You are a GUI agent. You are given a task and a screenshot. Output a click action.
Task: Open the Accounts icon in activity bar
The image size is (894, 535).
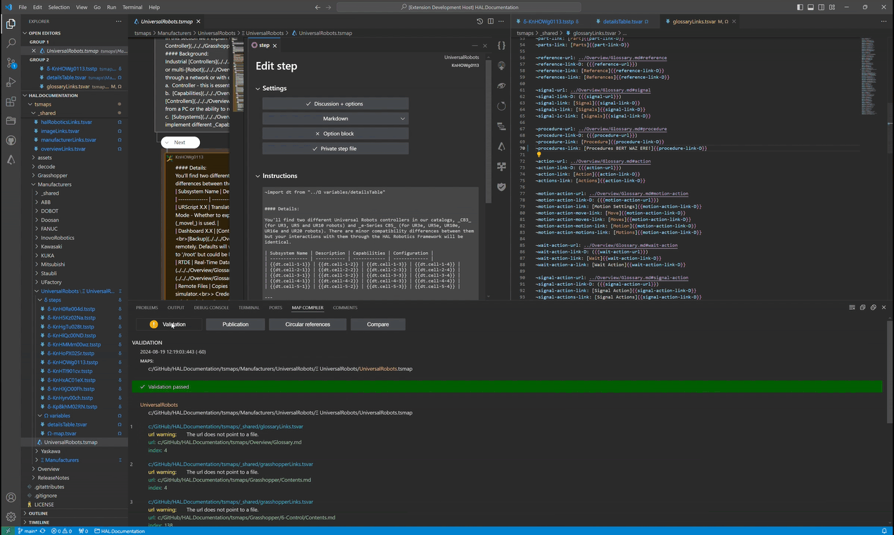coord(11,498)
